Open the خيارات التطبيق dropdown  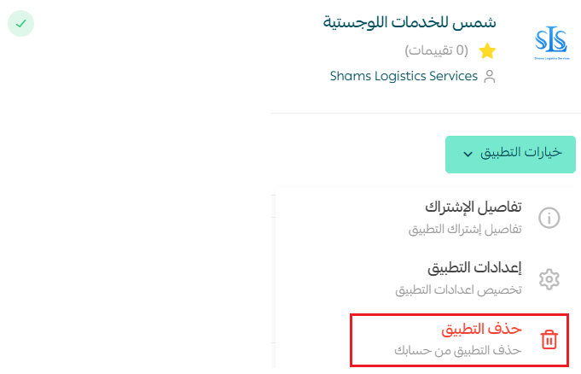[x=510, y=155]
